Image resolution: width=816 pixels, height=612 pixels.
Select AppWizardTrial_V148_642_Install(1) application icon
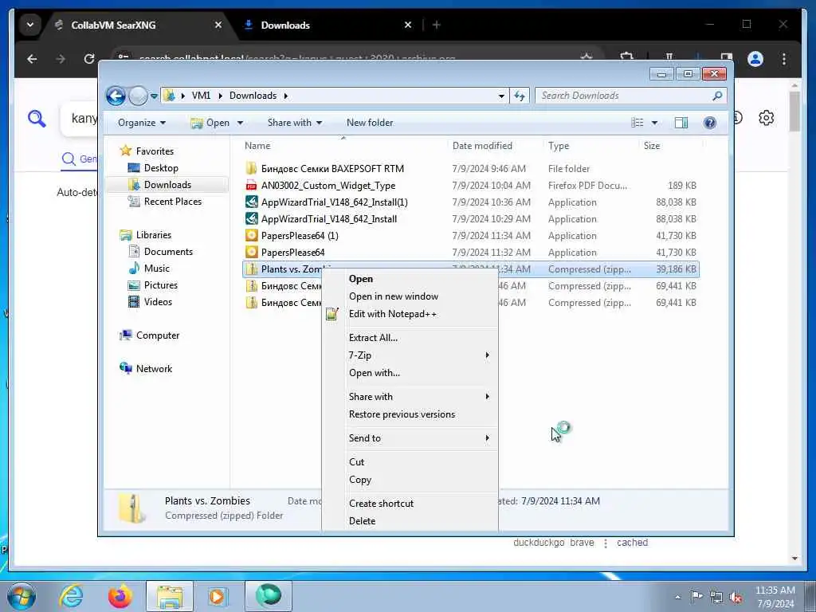[x=251, y=202]
